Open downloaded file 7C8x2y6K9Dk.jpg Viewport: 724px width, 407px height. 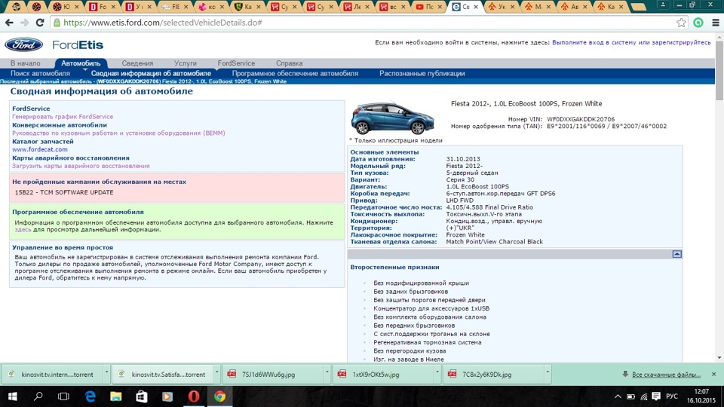493,375
